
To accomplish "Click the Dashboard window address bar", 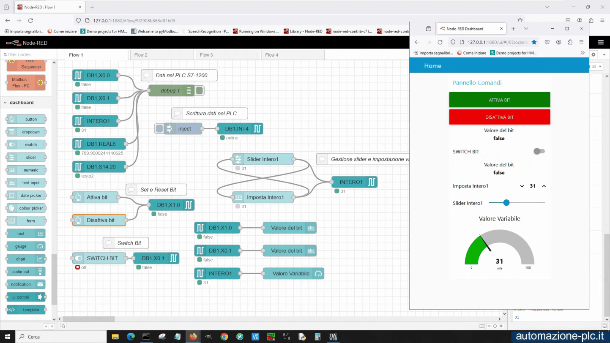I will 493,42.
